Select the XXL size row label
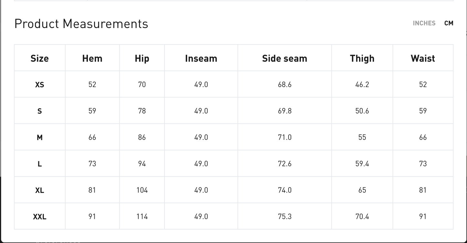The width and height of the screenshot is (467, 243). point(39,217)
